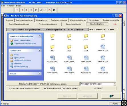Image resolution: width=127 pixels, height=106 pixels.
Task: Click the INTERNET button
Action: (98, 88)
